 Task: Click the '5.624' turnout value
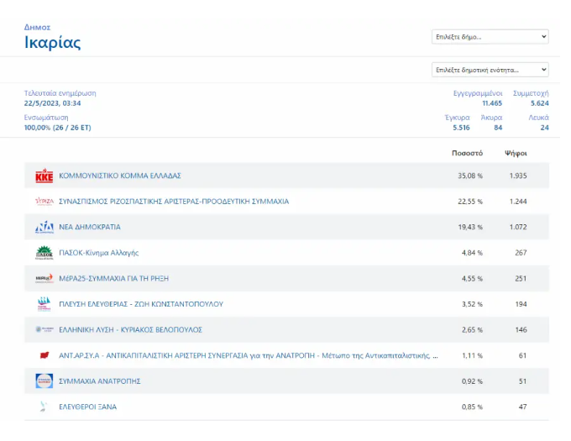coord(540,103)
